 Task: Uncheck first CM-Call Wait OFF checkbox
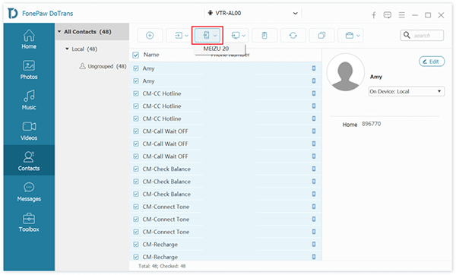click(136, 131)
